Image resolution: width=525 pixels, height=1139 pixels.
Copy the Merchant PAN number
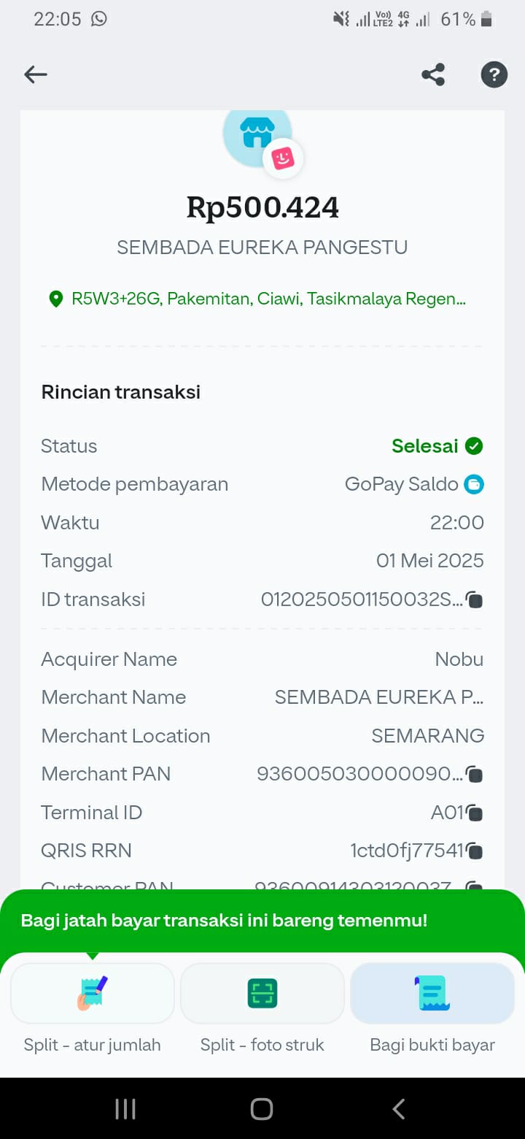(475, 774)
